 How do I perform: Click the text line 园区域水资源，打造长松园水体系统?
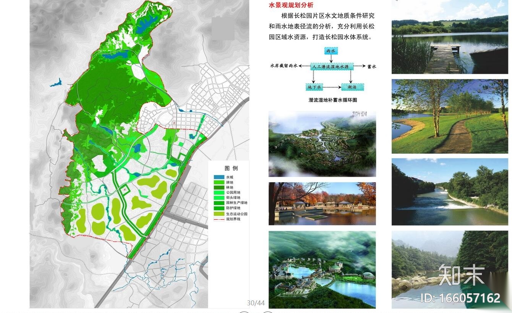320,37
